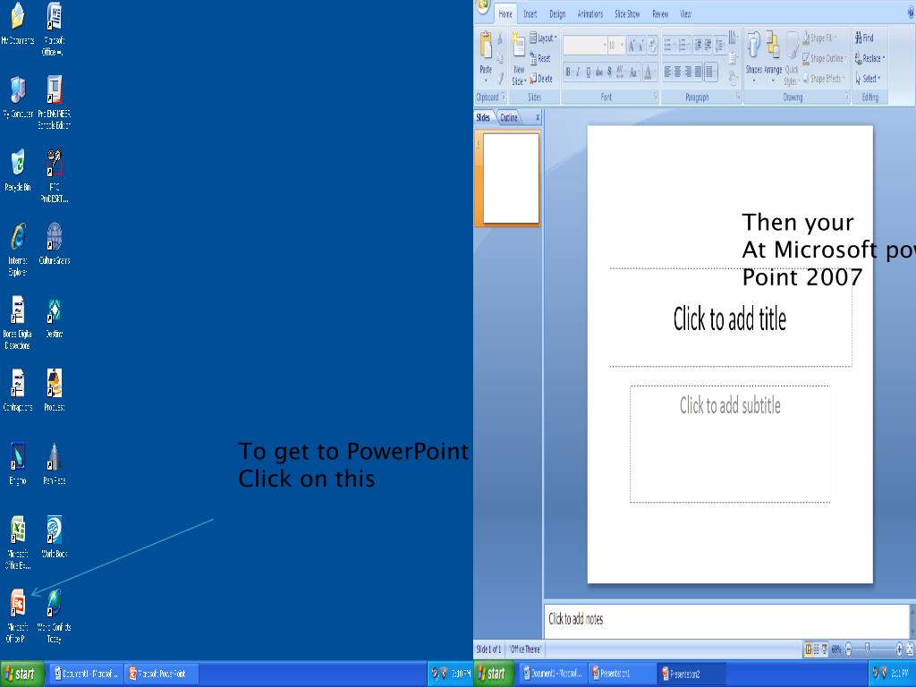Click the Reset button in Slides group
The width and height of the screenshot is (916, 687).
point(540,58)
